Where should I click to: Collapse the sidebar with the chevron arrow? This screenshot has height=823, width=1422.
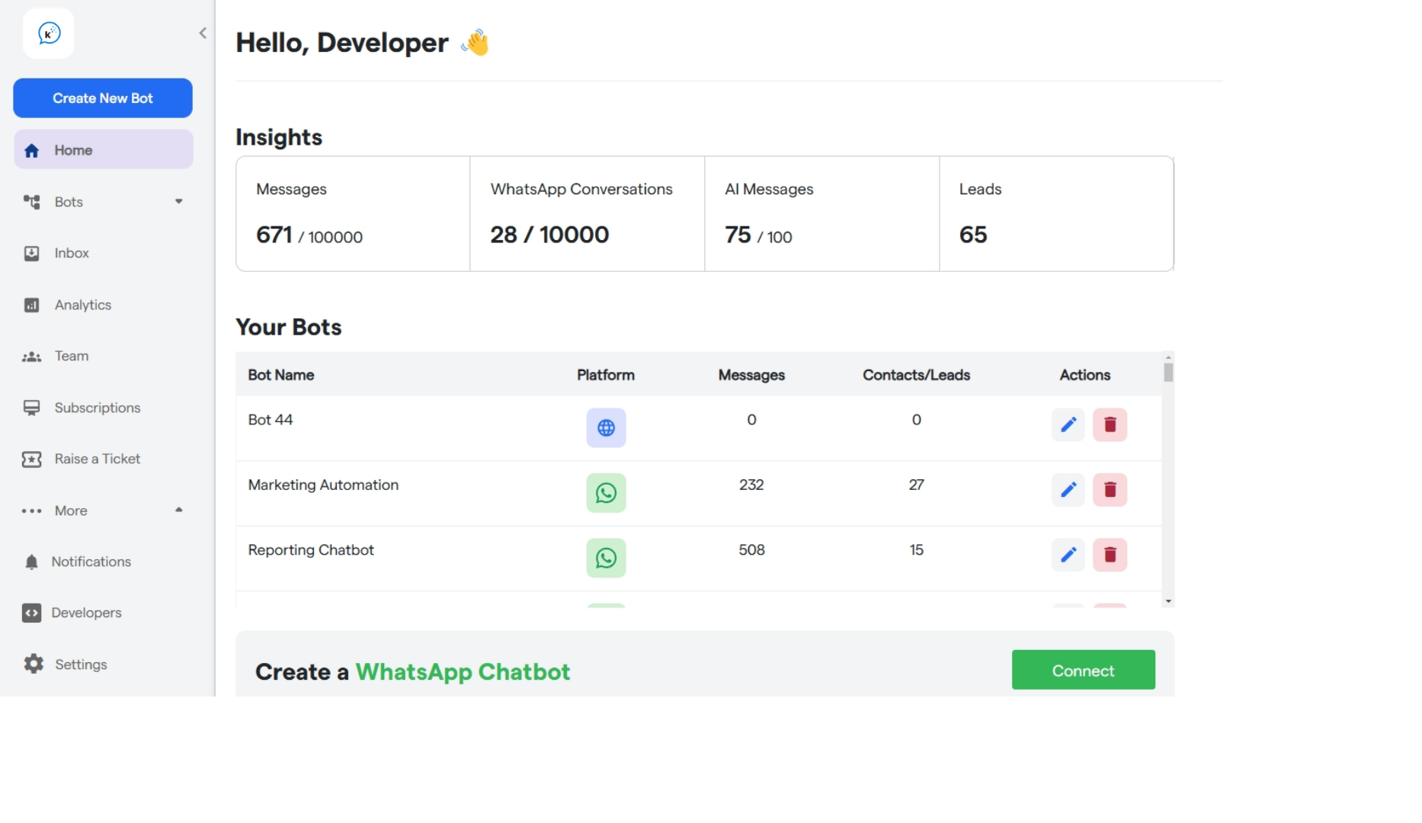click(203, 33)
